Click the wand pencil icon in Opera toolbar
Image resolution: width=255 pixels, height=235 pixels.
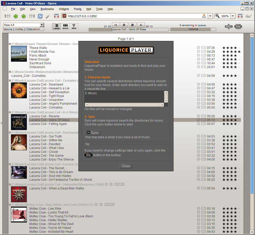tap(48, 16)
